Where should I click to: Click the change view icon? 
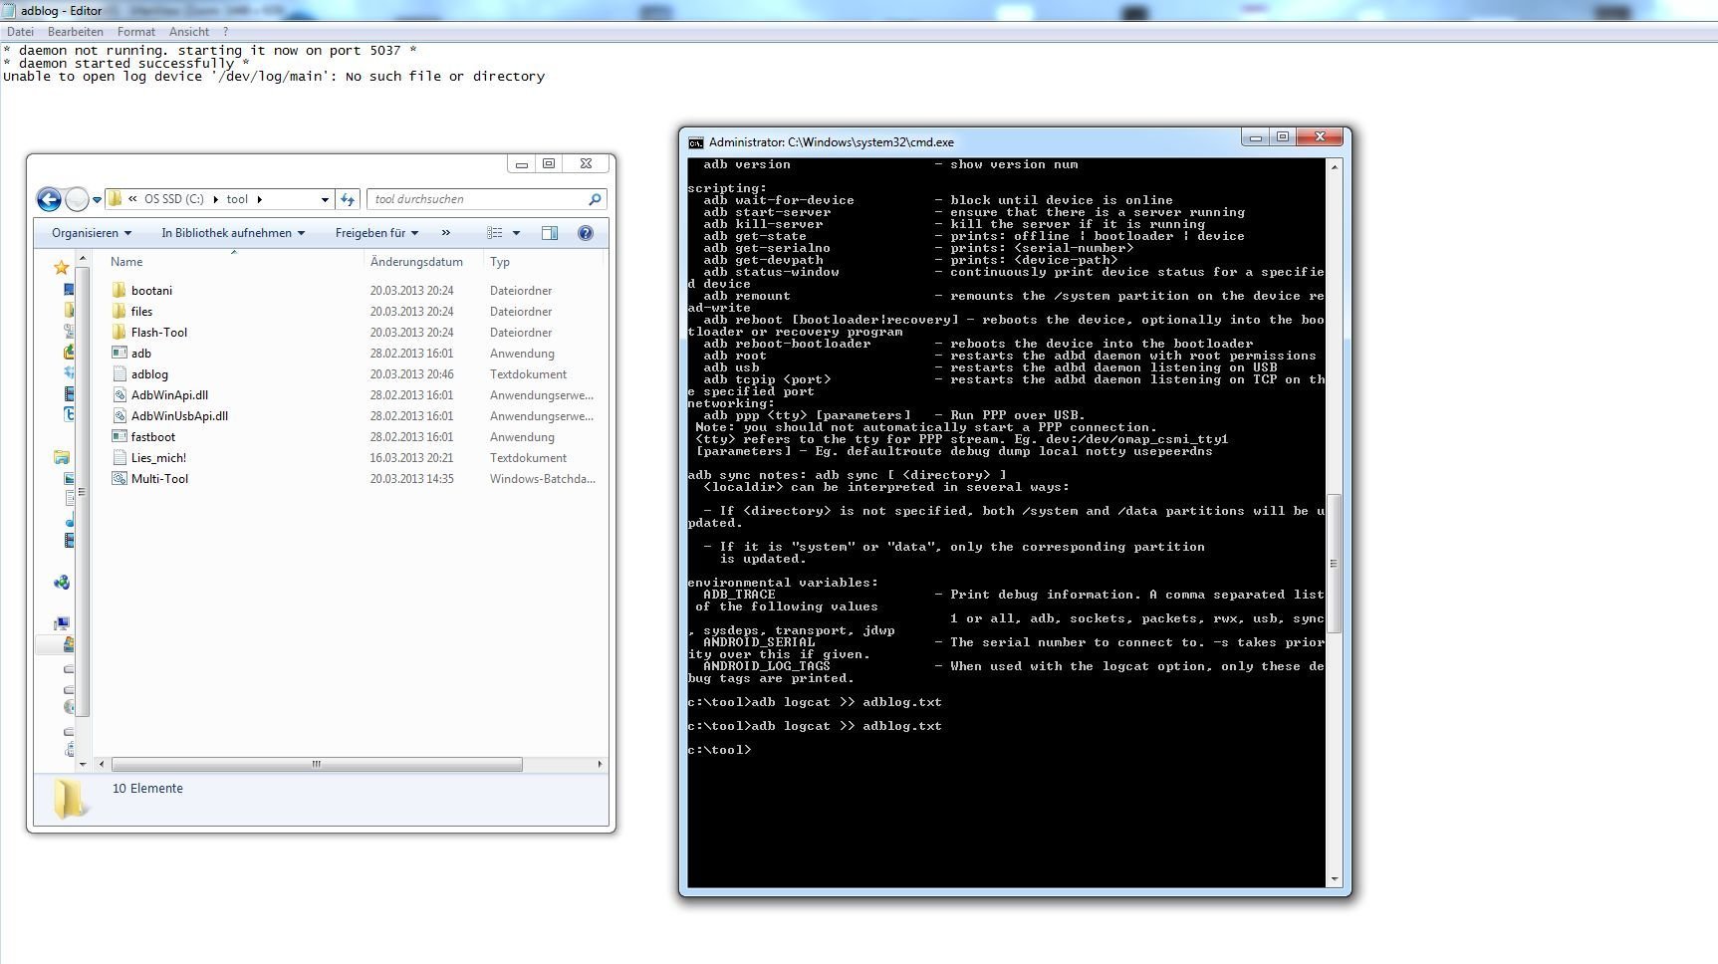[x=495, y=233]
